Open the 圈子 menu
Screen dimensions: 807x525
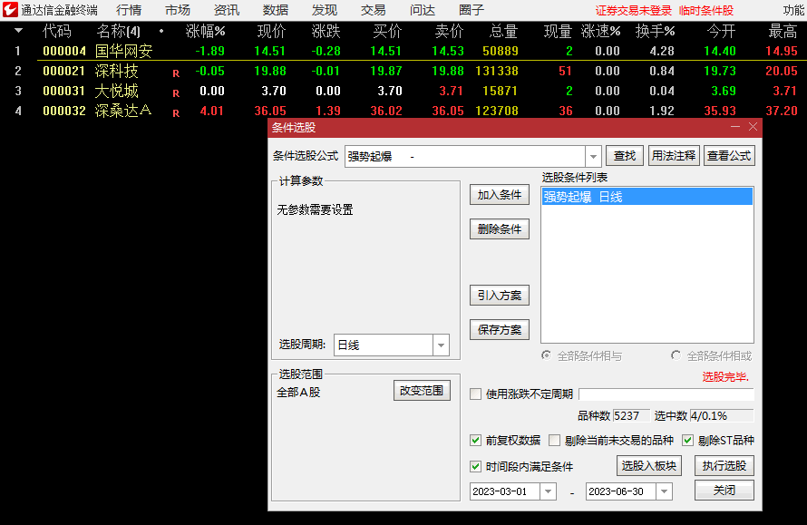coord(472,10)
